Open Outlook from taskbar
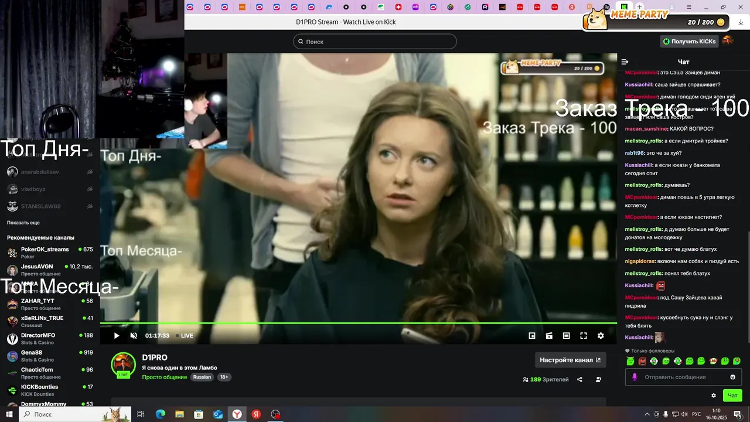750x422 pixels. click(218, 414)
